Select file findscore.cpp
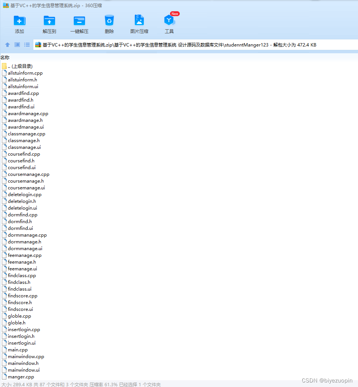358x387 pixels. (20, 295)
